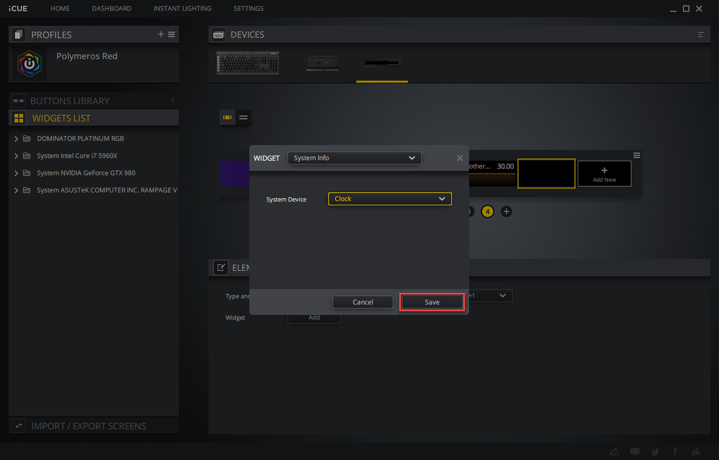Screen dimensions: 719x460
Task: Click the System Intel Core i7 5960X label
Action: [77, 156]
